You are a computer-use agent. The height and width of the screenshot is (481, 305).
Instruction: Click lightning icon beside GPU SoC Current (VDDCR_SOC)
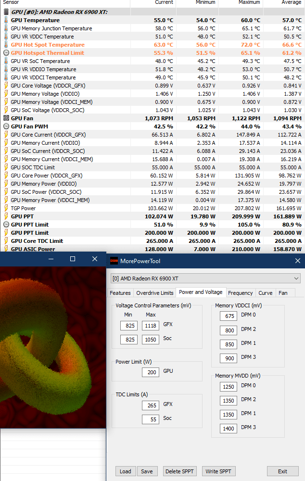click(x=6, y=151)
